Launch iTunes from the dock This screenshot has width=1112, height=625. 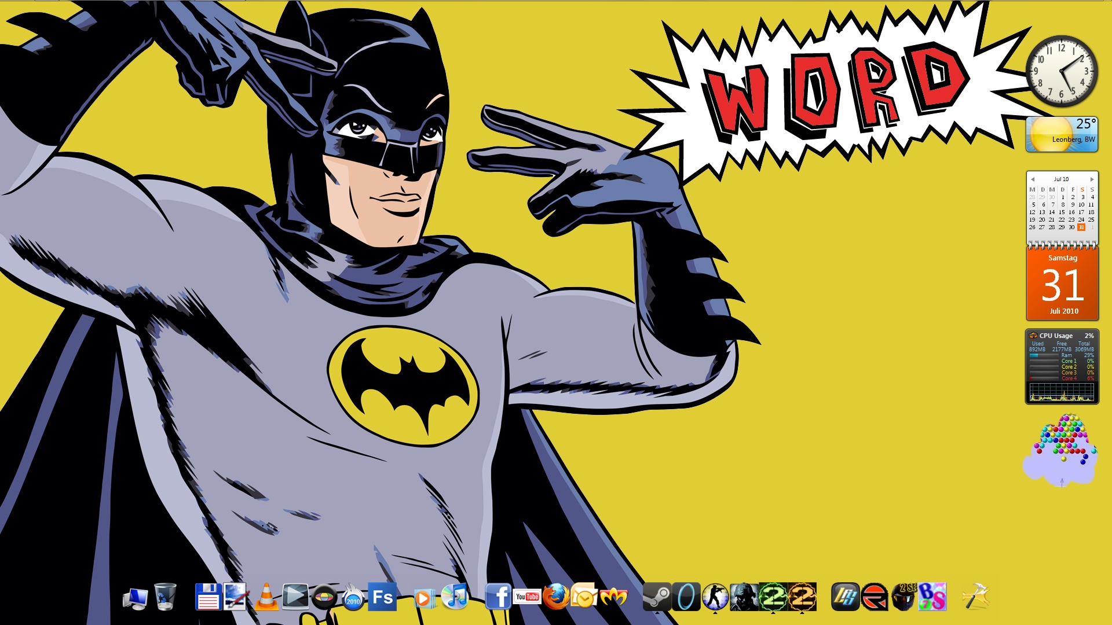click(455, 597)
